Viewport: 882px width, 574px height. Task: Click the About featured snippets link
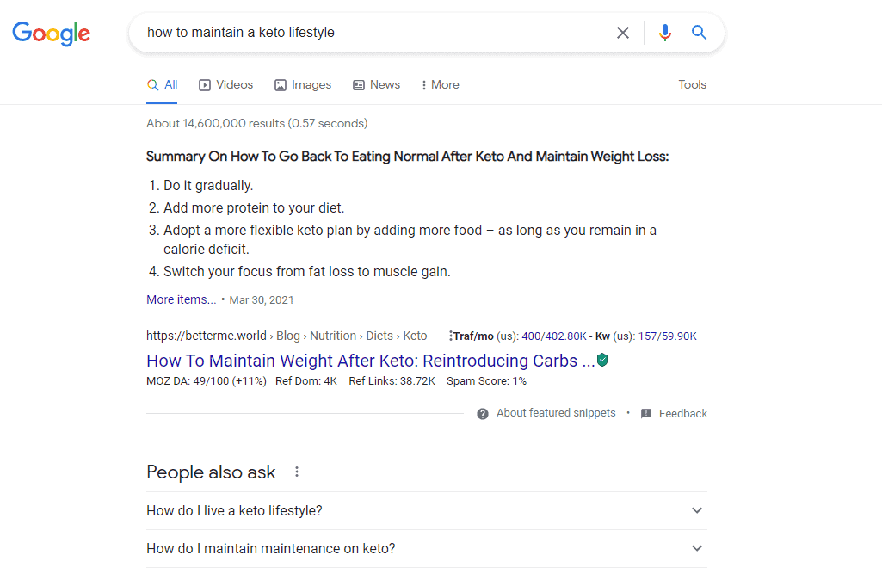pyautogui.click(x=556, y=413)
